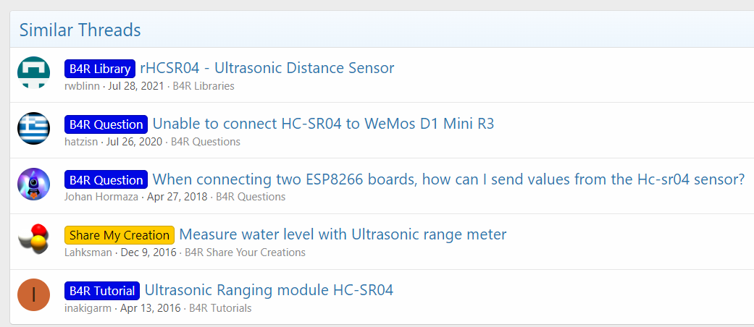Image resolution: width=754 pixels, height=327 pixels.
Task: Go to the B4R Libraries forum link
Action: [x=204, y=86]
